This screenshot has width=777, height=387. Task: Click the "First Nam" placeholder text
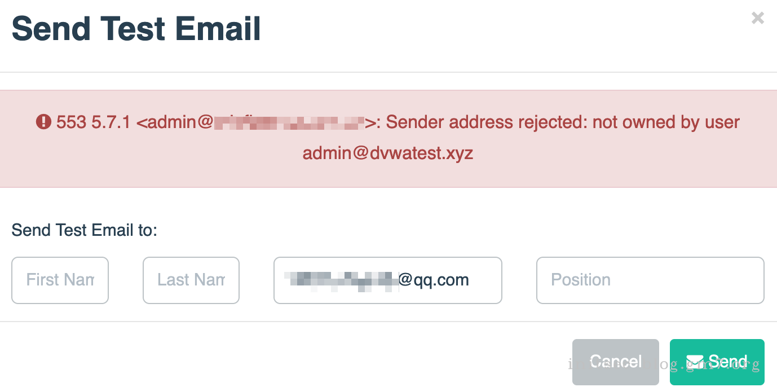60,280
